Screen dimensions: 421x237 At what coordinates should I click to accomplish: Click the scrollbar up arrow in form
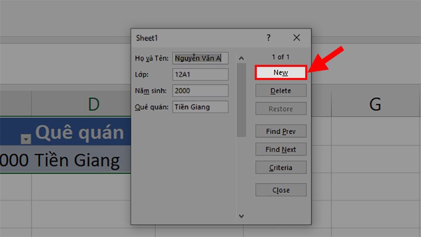(x=241, y=58)
